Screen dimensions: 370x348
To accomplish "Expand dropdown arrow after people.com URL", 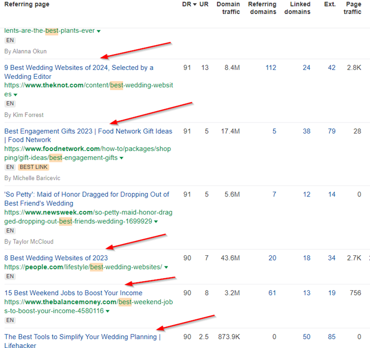I will coord(166,267).
